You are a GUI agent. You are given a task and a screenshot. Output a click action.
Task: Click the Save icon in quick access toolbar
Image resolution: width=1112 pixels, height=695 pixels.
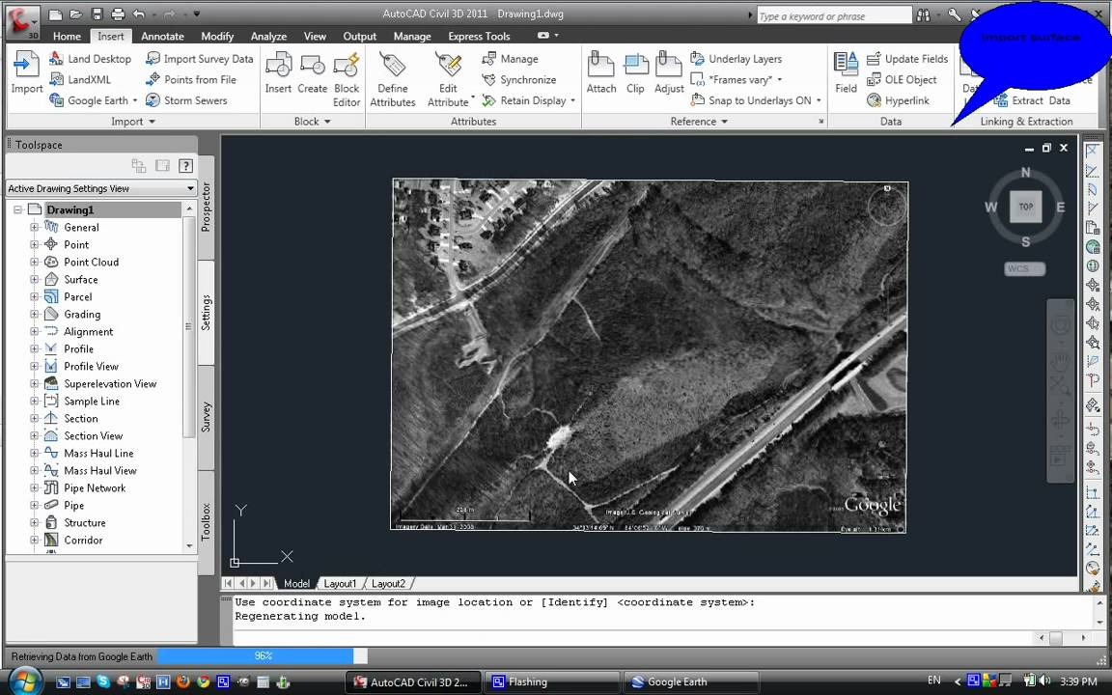click(97, 14)
